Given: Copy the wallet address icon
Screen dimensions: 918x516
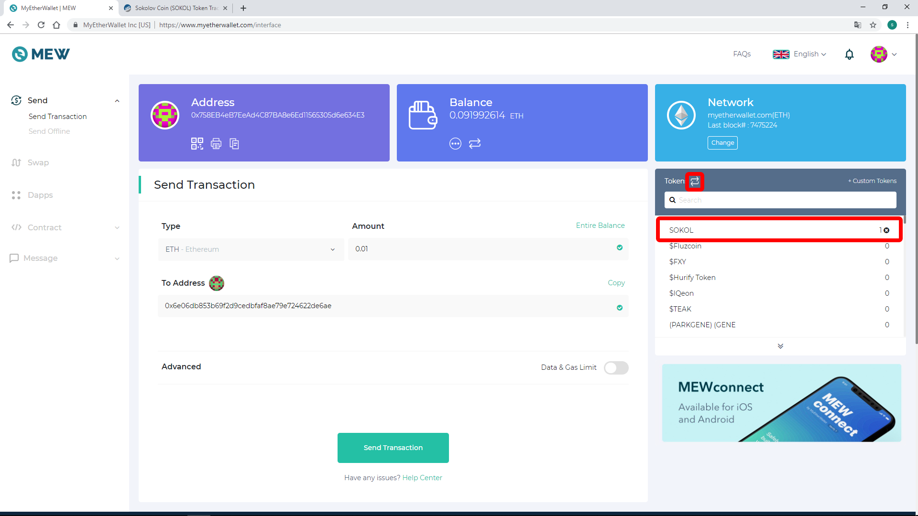Looking at the screenshot, I should 234,144.
